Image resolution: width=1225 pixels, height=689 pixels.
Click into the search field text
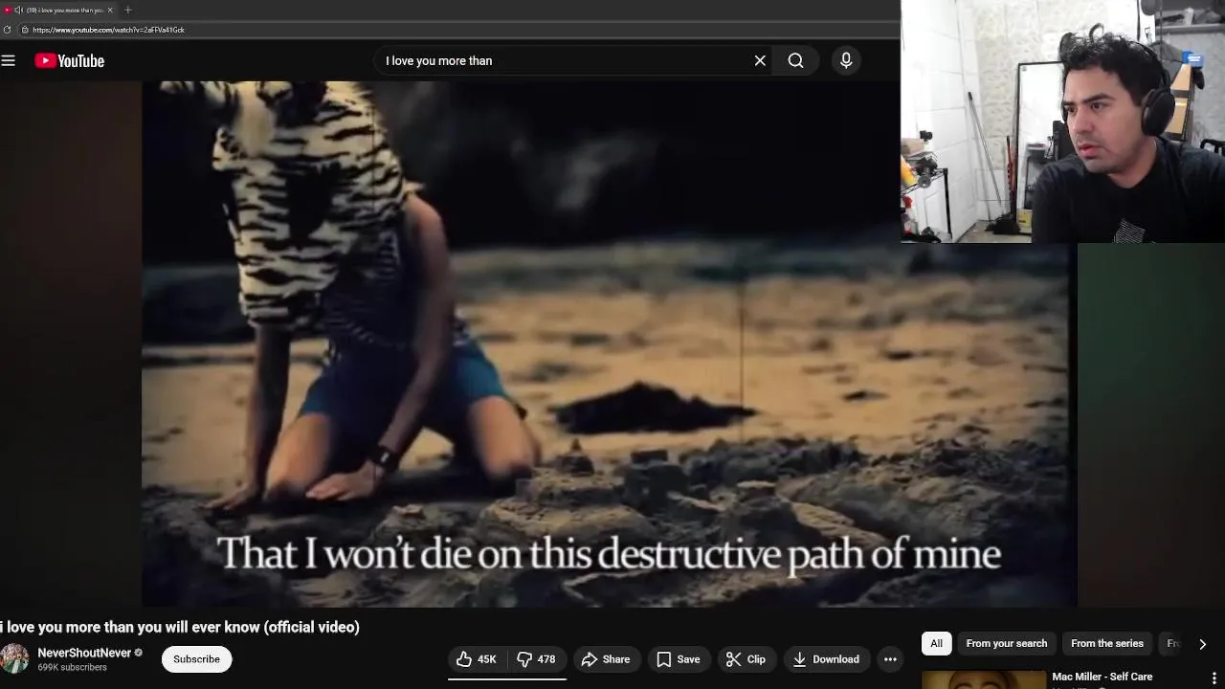438,60
